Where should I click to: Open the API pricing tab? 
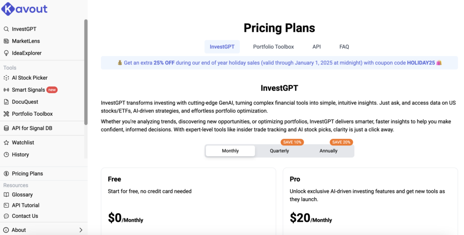pyautogui.click(x=316, y=47)
